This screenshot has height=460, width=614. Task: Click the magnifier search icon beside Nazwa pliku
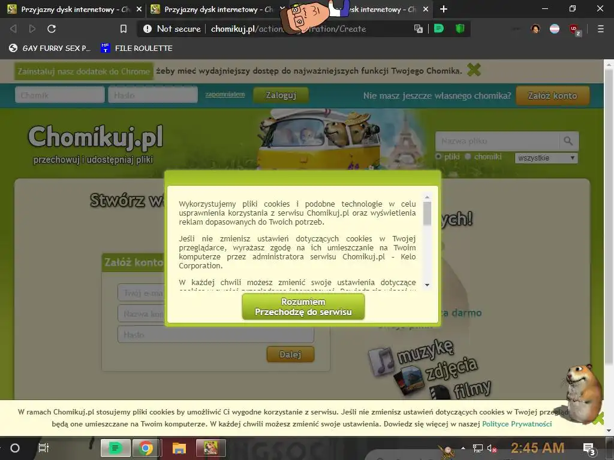[x=568, y=141]
